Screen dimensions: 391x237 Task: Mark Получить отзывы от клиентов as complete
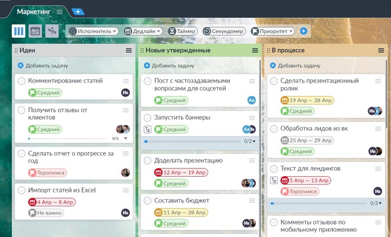click(x=21, y=110)
